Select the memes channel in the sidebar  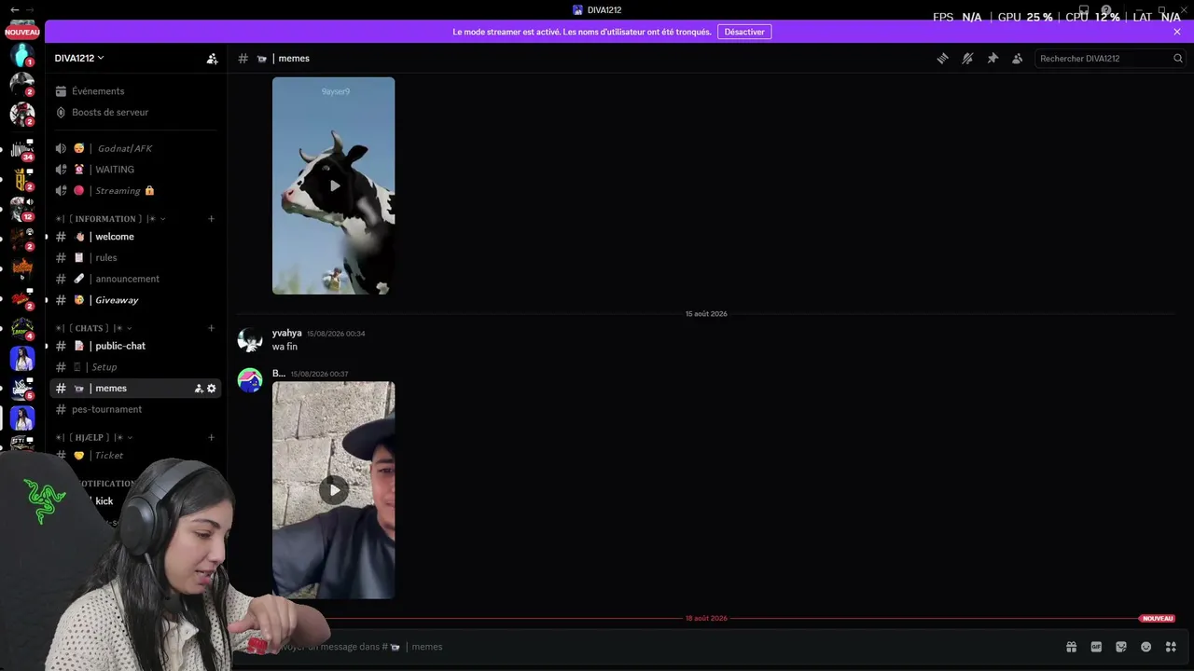click(135, 388)
